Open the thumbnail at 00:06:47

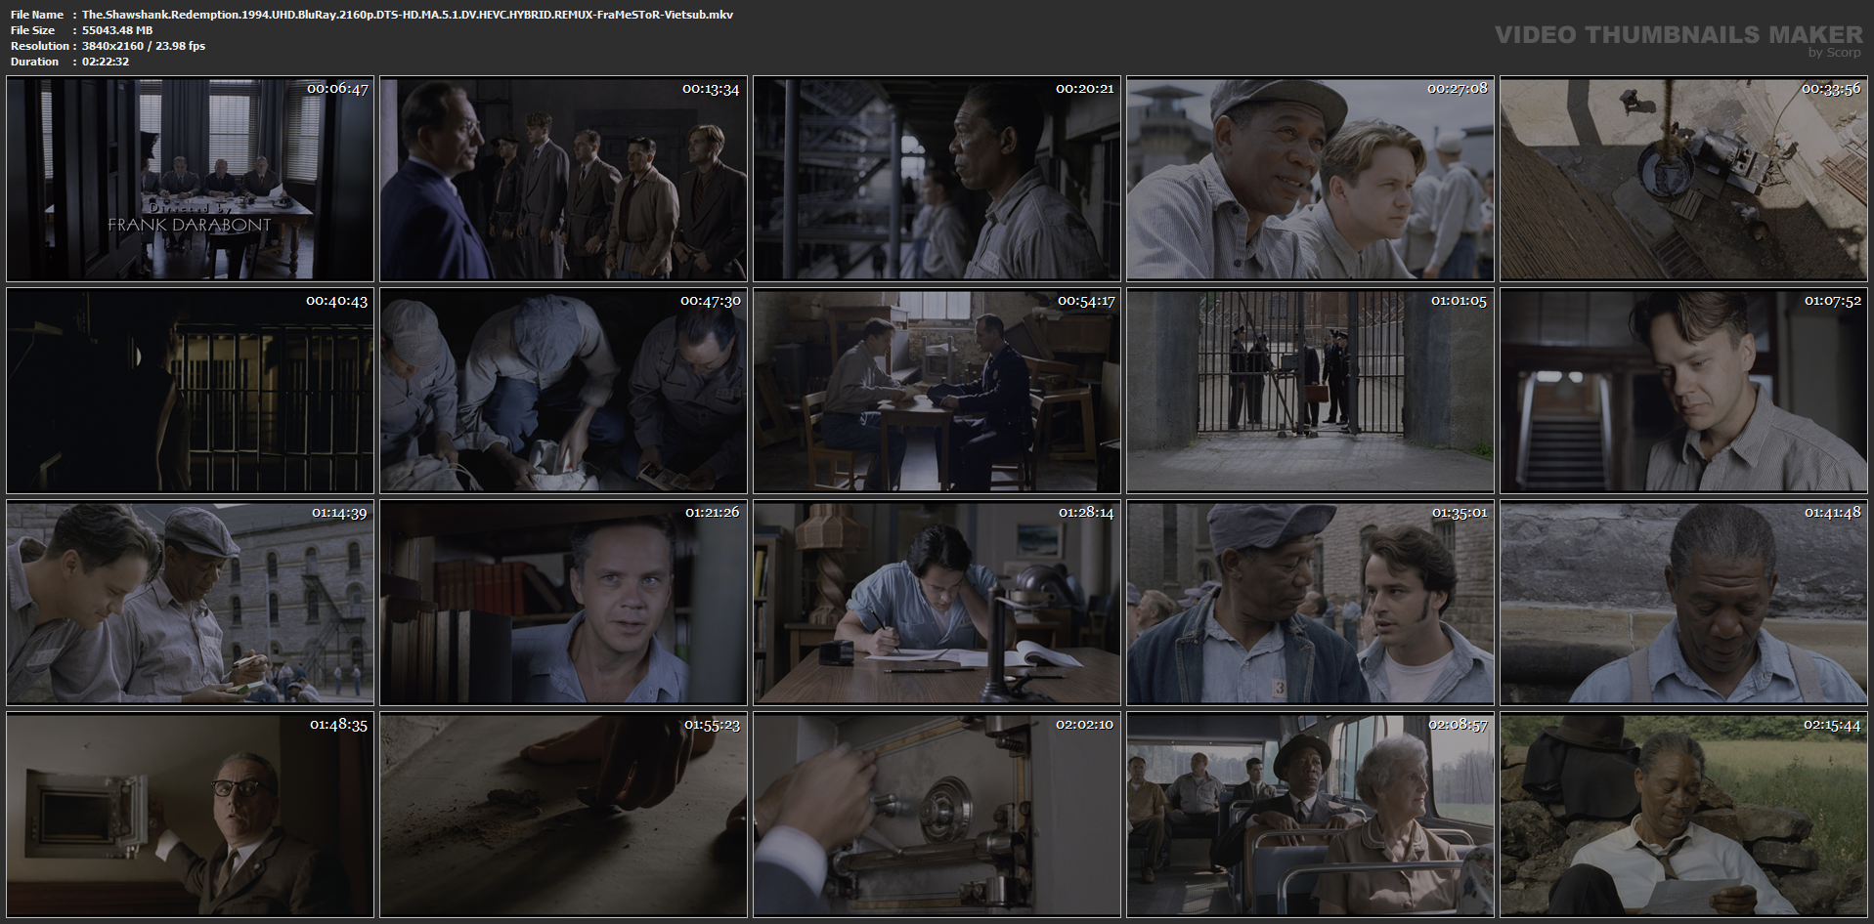click(190, 179)
